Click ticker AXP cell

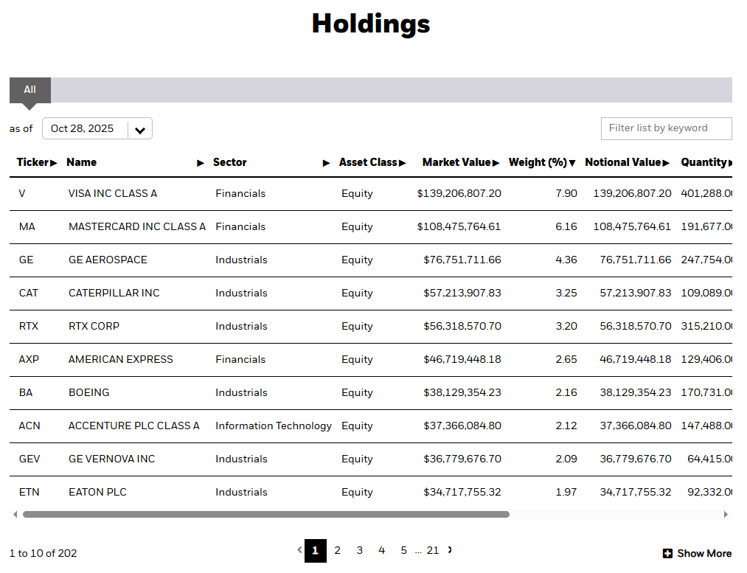tap(29, 360)
